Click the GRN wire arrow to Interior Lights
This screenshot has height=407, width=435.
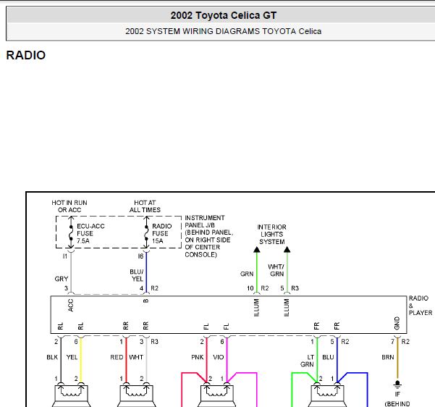click(257, 249)
